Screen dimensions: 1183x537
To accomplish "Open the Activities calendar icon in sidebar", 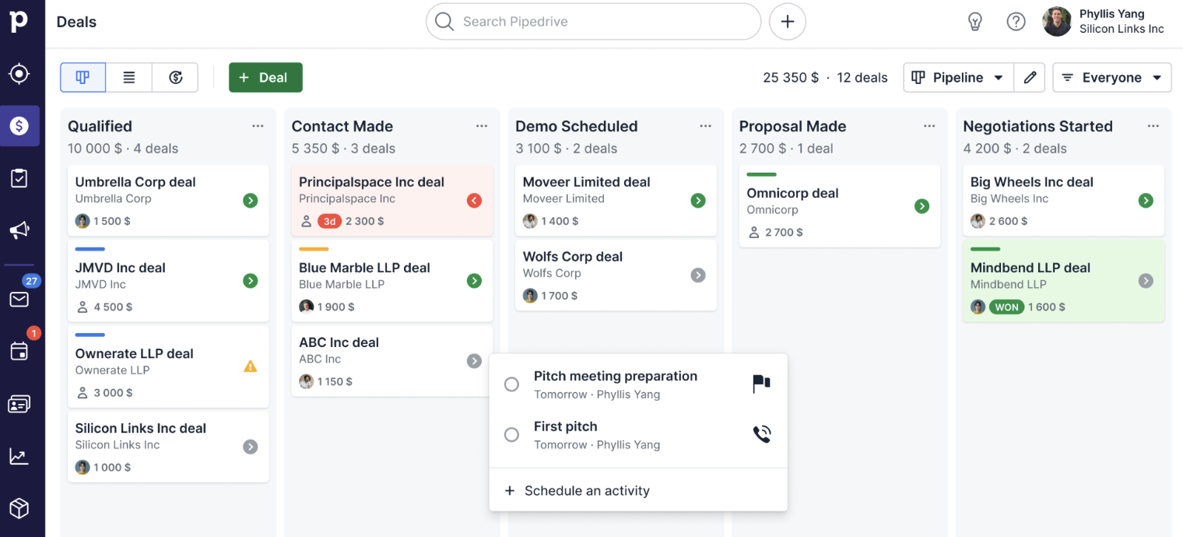I will pyautogui.click(x=19, y=351).
